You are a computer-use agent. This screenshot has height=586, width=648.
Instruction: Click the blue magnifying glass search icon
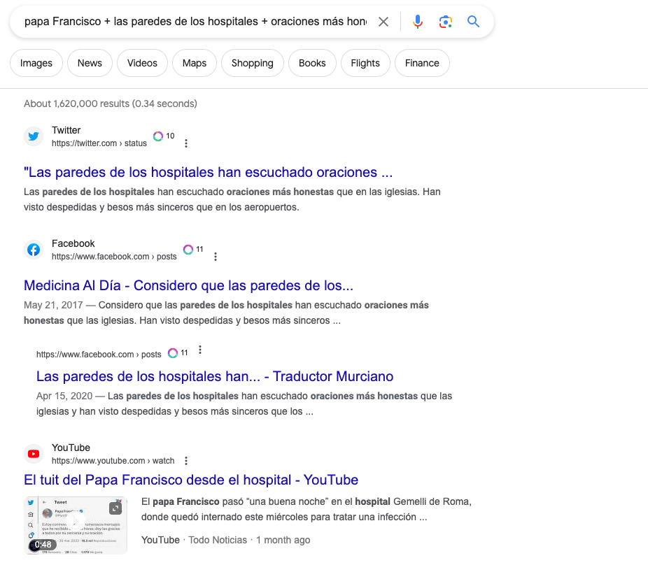474,22
